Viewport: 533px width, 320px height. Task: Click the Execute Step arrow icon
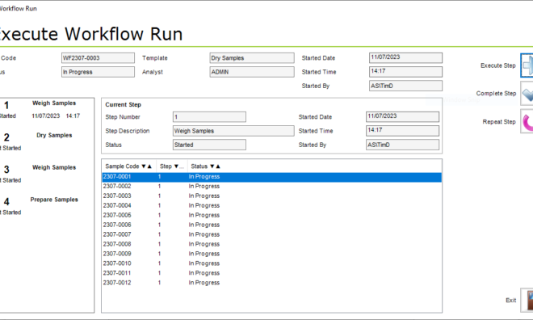coord(527,65)
